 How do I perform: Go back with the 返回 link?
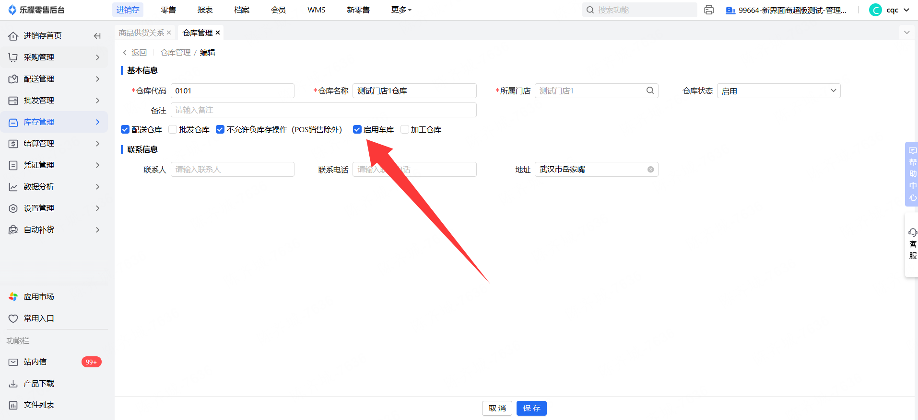coord(135,53)
